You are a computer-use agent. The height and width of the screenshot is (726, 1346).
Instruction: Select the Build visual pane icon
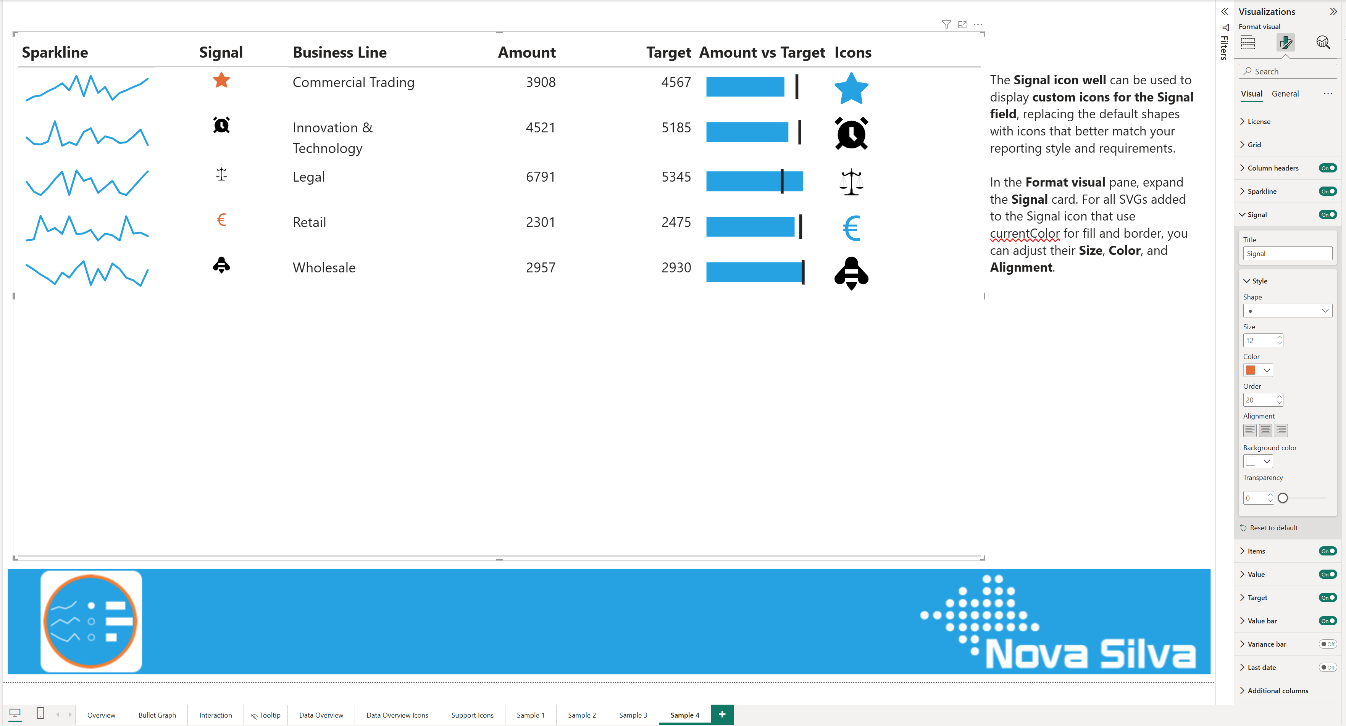pyautogui.click(x=1248, y=43)
